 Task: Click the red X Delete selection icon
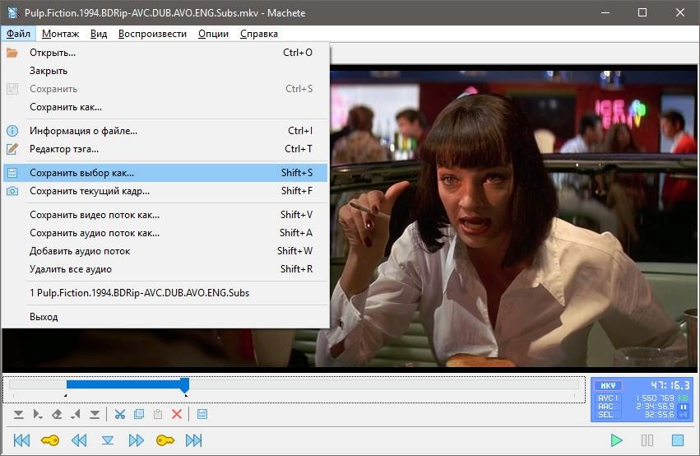pos(177,414)
